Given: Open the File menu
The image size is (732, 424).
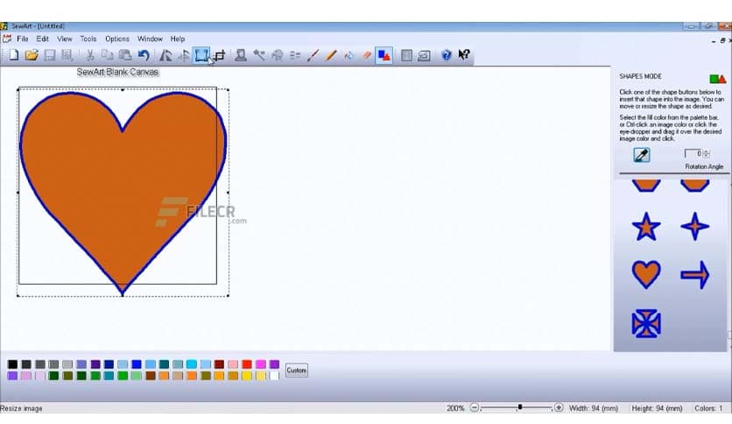Looking at the screenshot, I should point(23,39).
